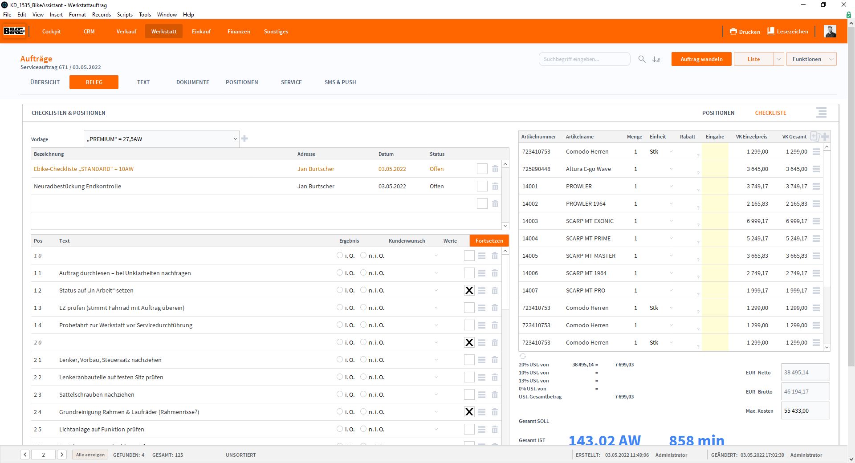Open the Vorlage template dropdown
The height and width of the screenshot is (463, 855).
coord(235,139)
